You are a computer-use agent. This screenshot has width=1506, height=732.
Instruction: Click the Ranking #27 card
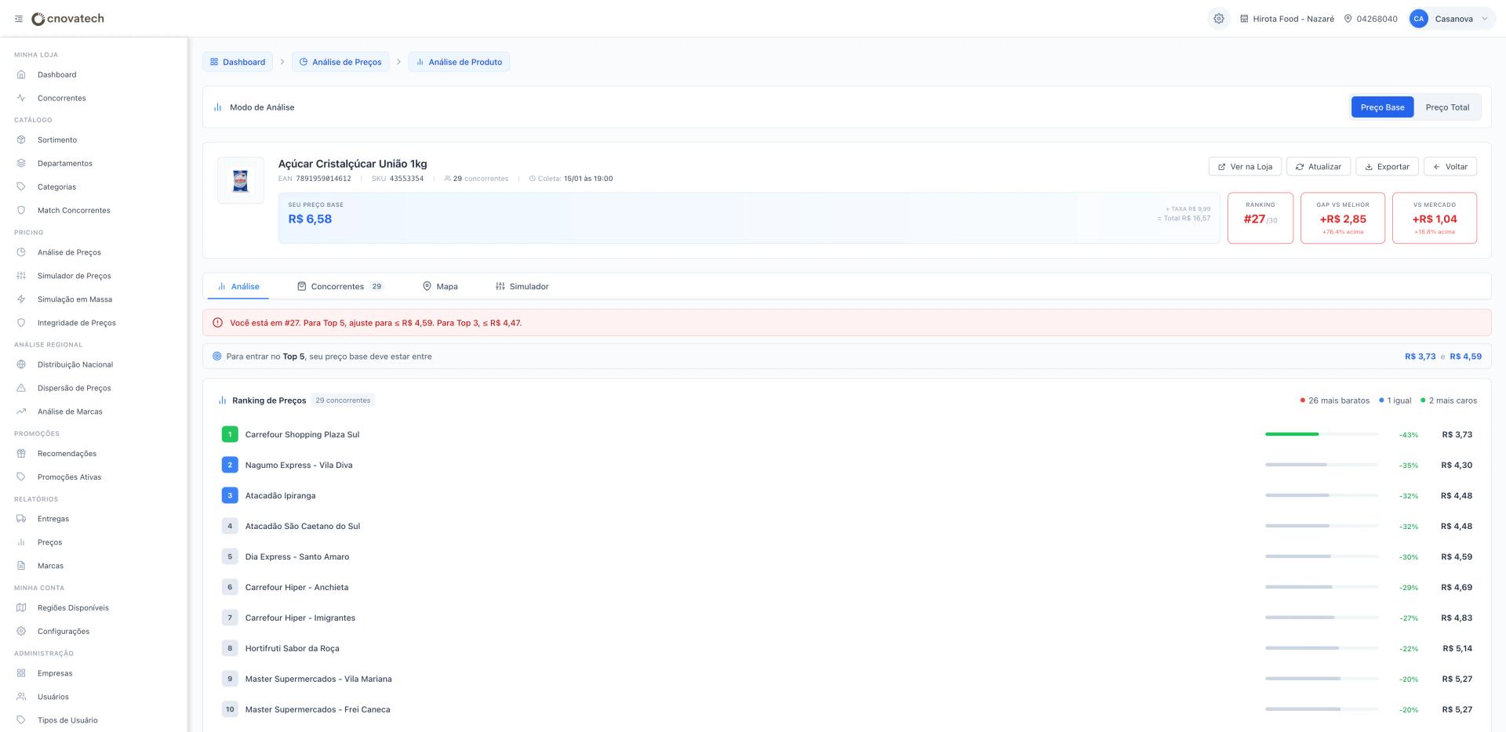tap(1260, 218)
